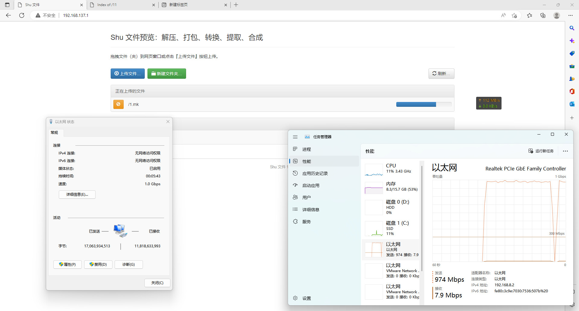Open Microsoft 365 icon in sidebar
This screenshot has width=579, height=311.
(572, 91)
